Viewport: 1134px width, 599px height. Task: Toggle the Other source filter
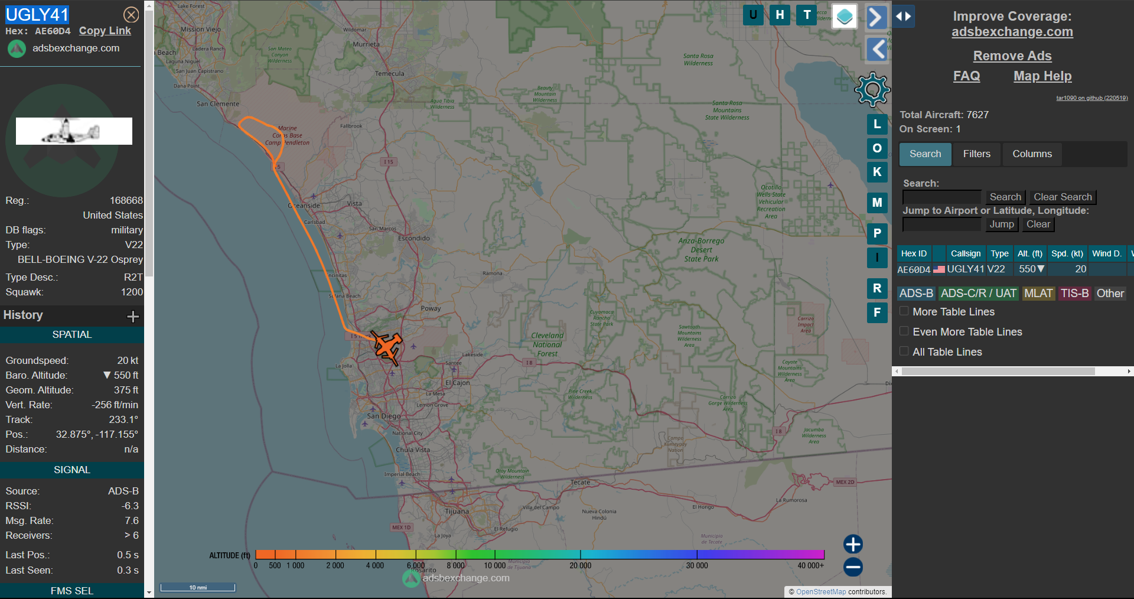[1110, 294]
